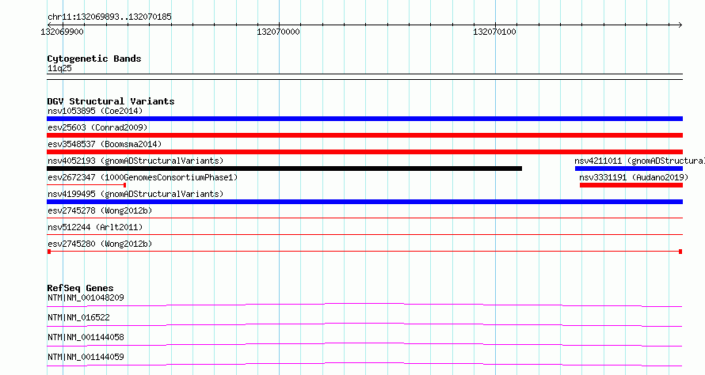Click the nsv4211011 label text
705x375 pixels.
coord(639,161)
